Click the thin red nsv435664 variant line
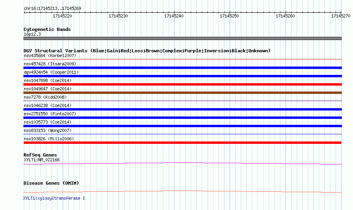 tap(182, 59)
